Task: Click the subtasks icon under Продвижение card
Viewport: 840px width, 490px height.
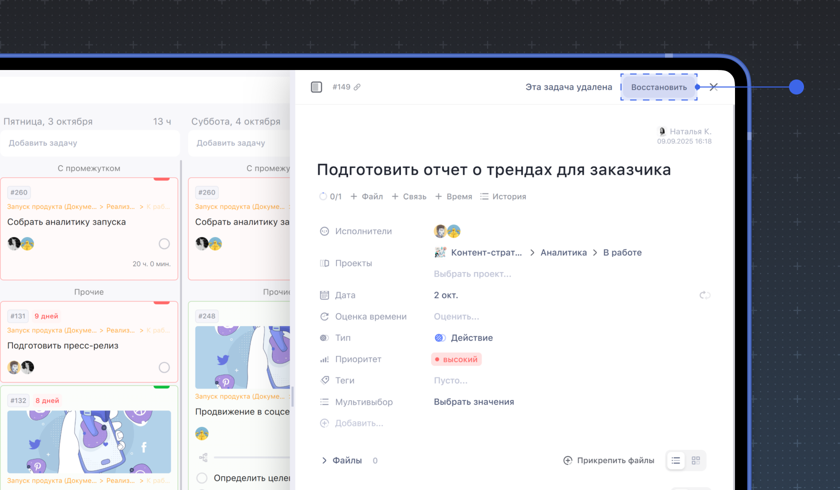Action: (x=203, y=457)
